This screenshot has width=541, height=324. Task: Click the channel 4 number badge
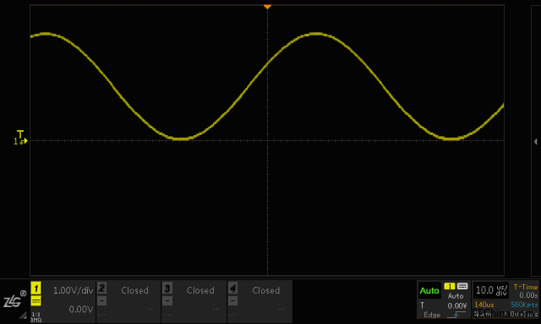pos(233,288)
